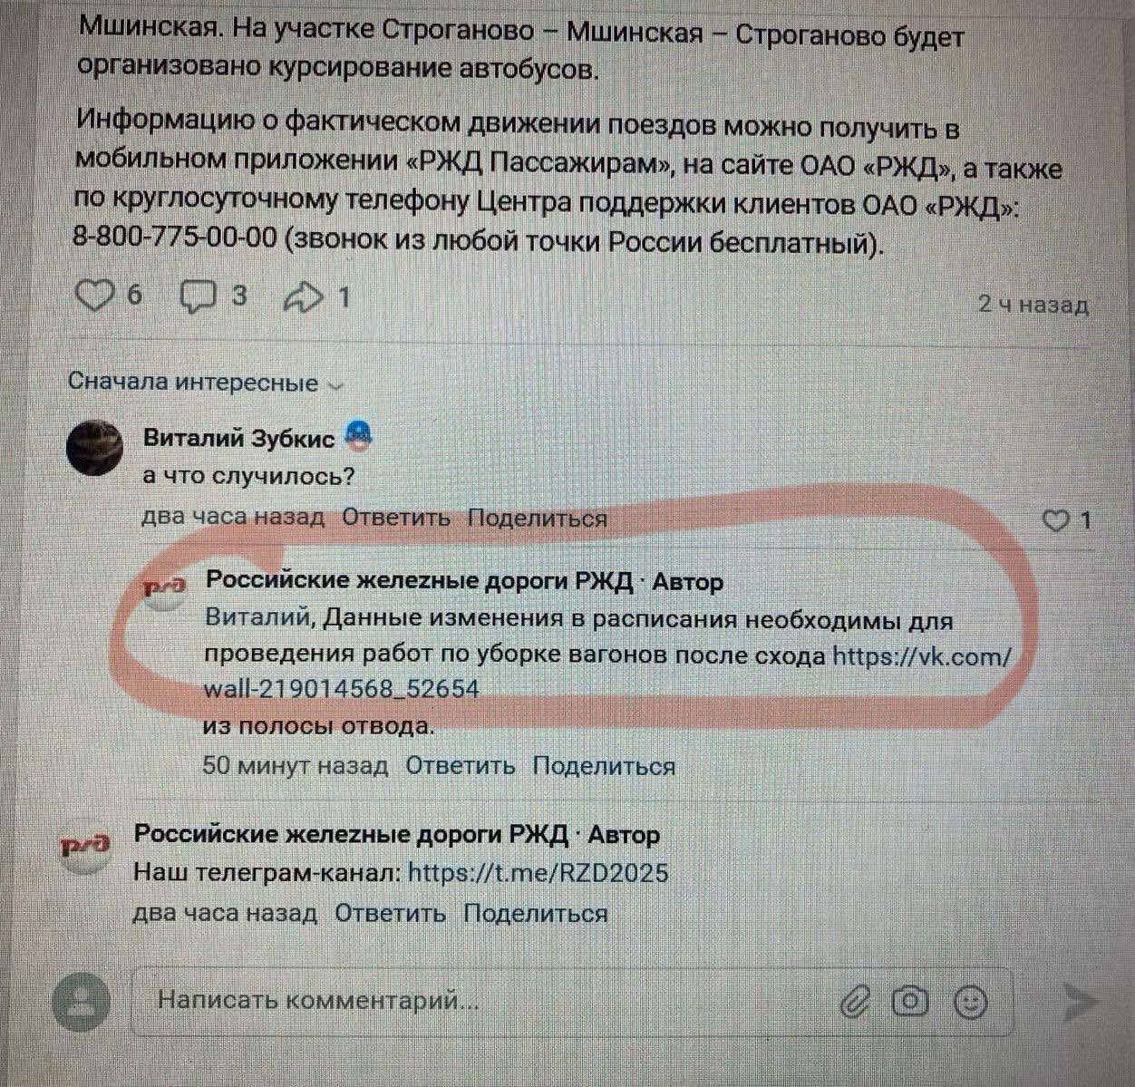The image size is (1135, 1087).
Task: Open the РЖД avatar by the telegram comment
Action: tap(84, 849)
